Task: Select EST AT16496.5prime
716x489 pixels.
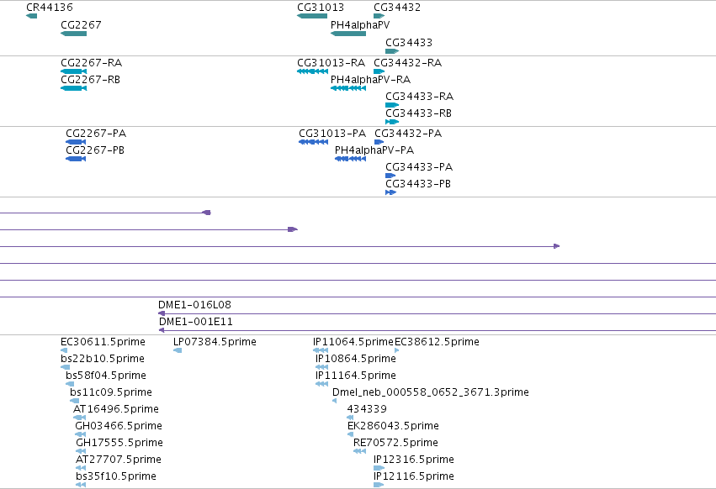Action: [x=79, y=418]
